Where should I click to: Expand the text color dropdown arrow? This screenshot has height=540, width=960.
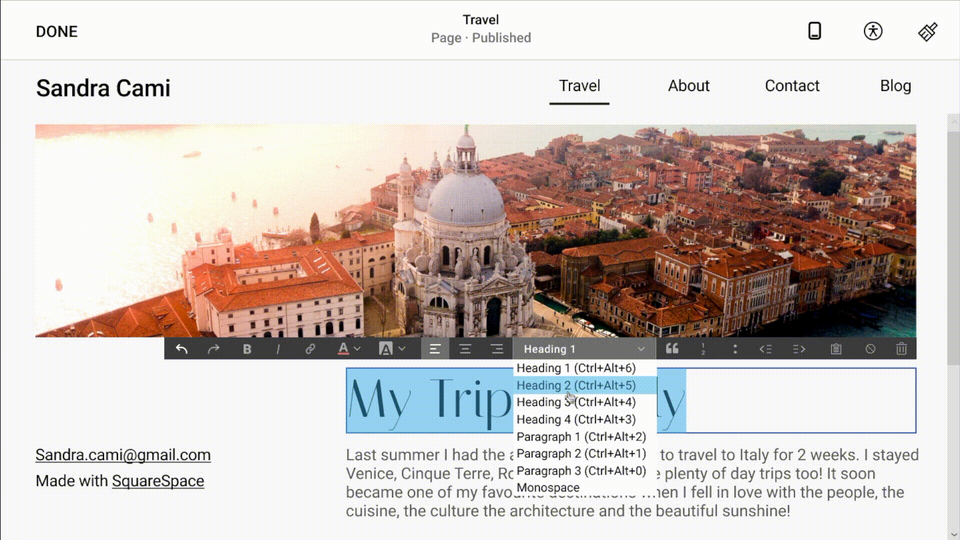click(357, 349)
